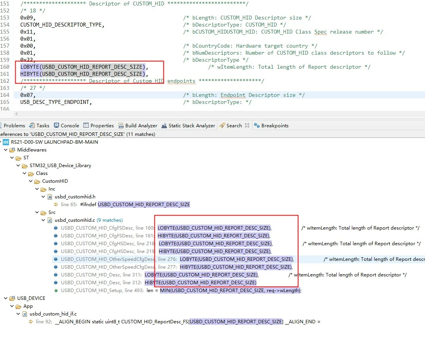
Task: Close the Search view tab
Action: click(247, 125)
